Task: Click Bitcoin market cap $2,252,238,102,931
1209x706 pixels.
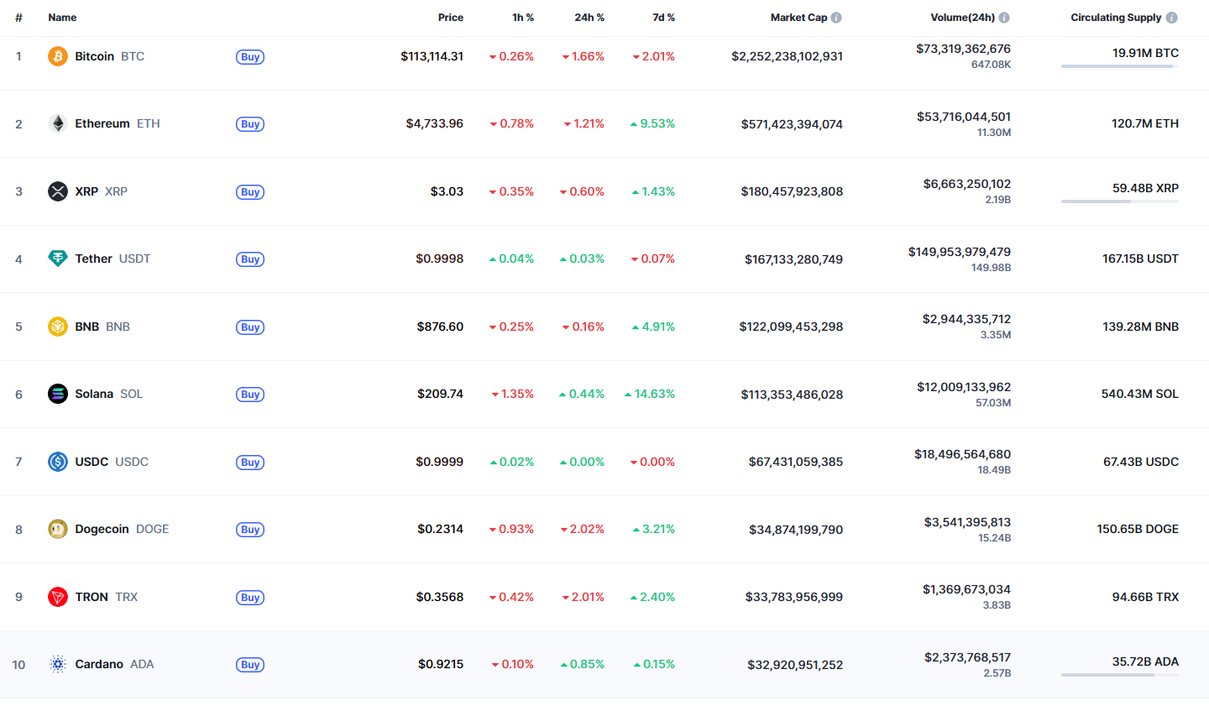Action: [x=787, y=56]
